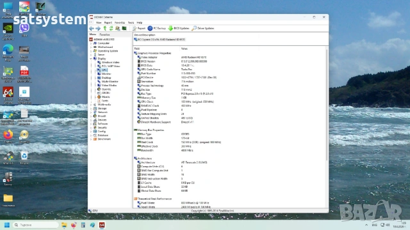This screenshot has width=410, height=230.
Task: Open the Firefox desktop shortcut
Action: (x=8, y=136)
